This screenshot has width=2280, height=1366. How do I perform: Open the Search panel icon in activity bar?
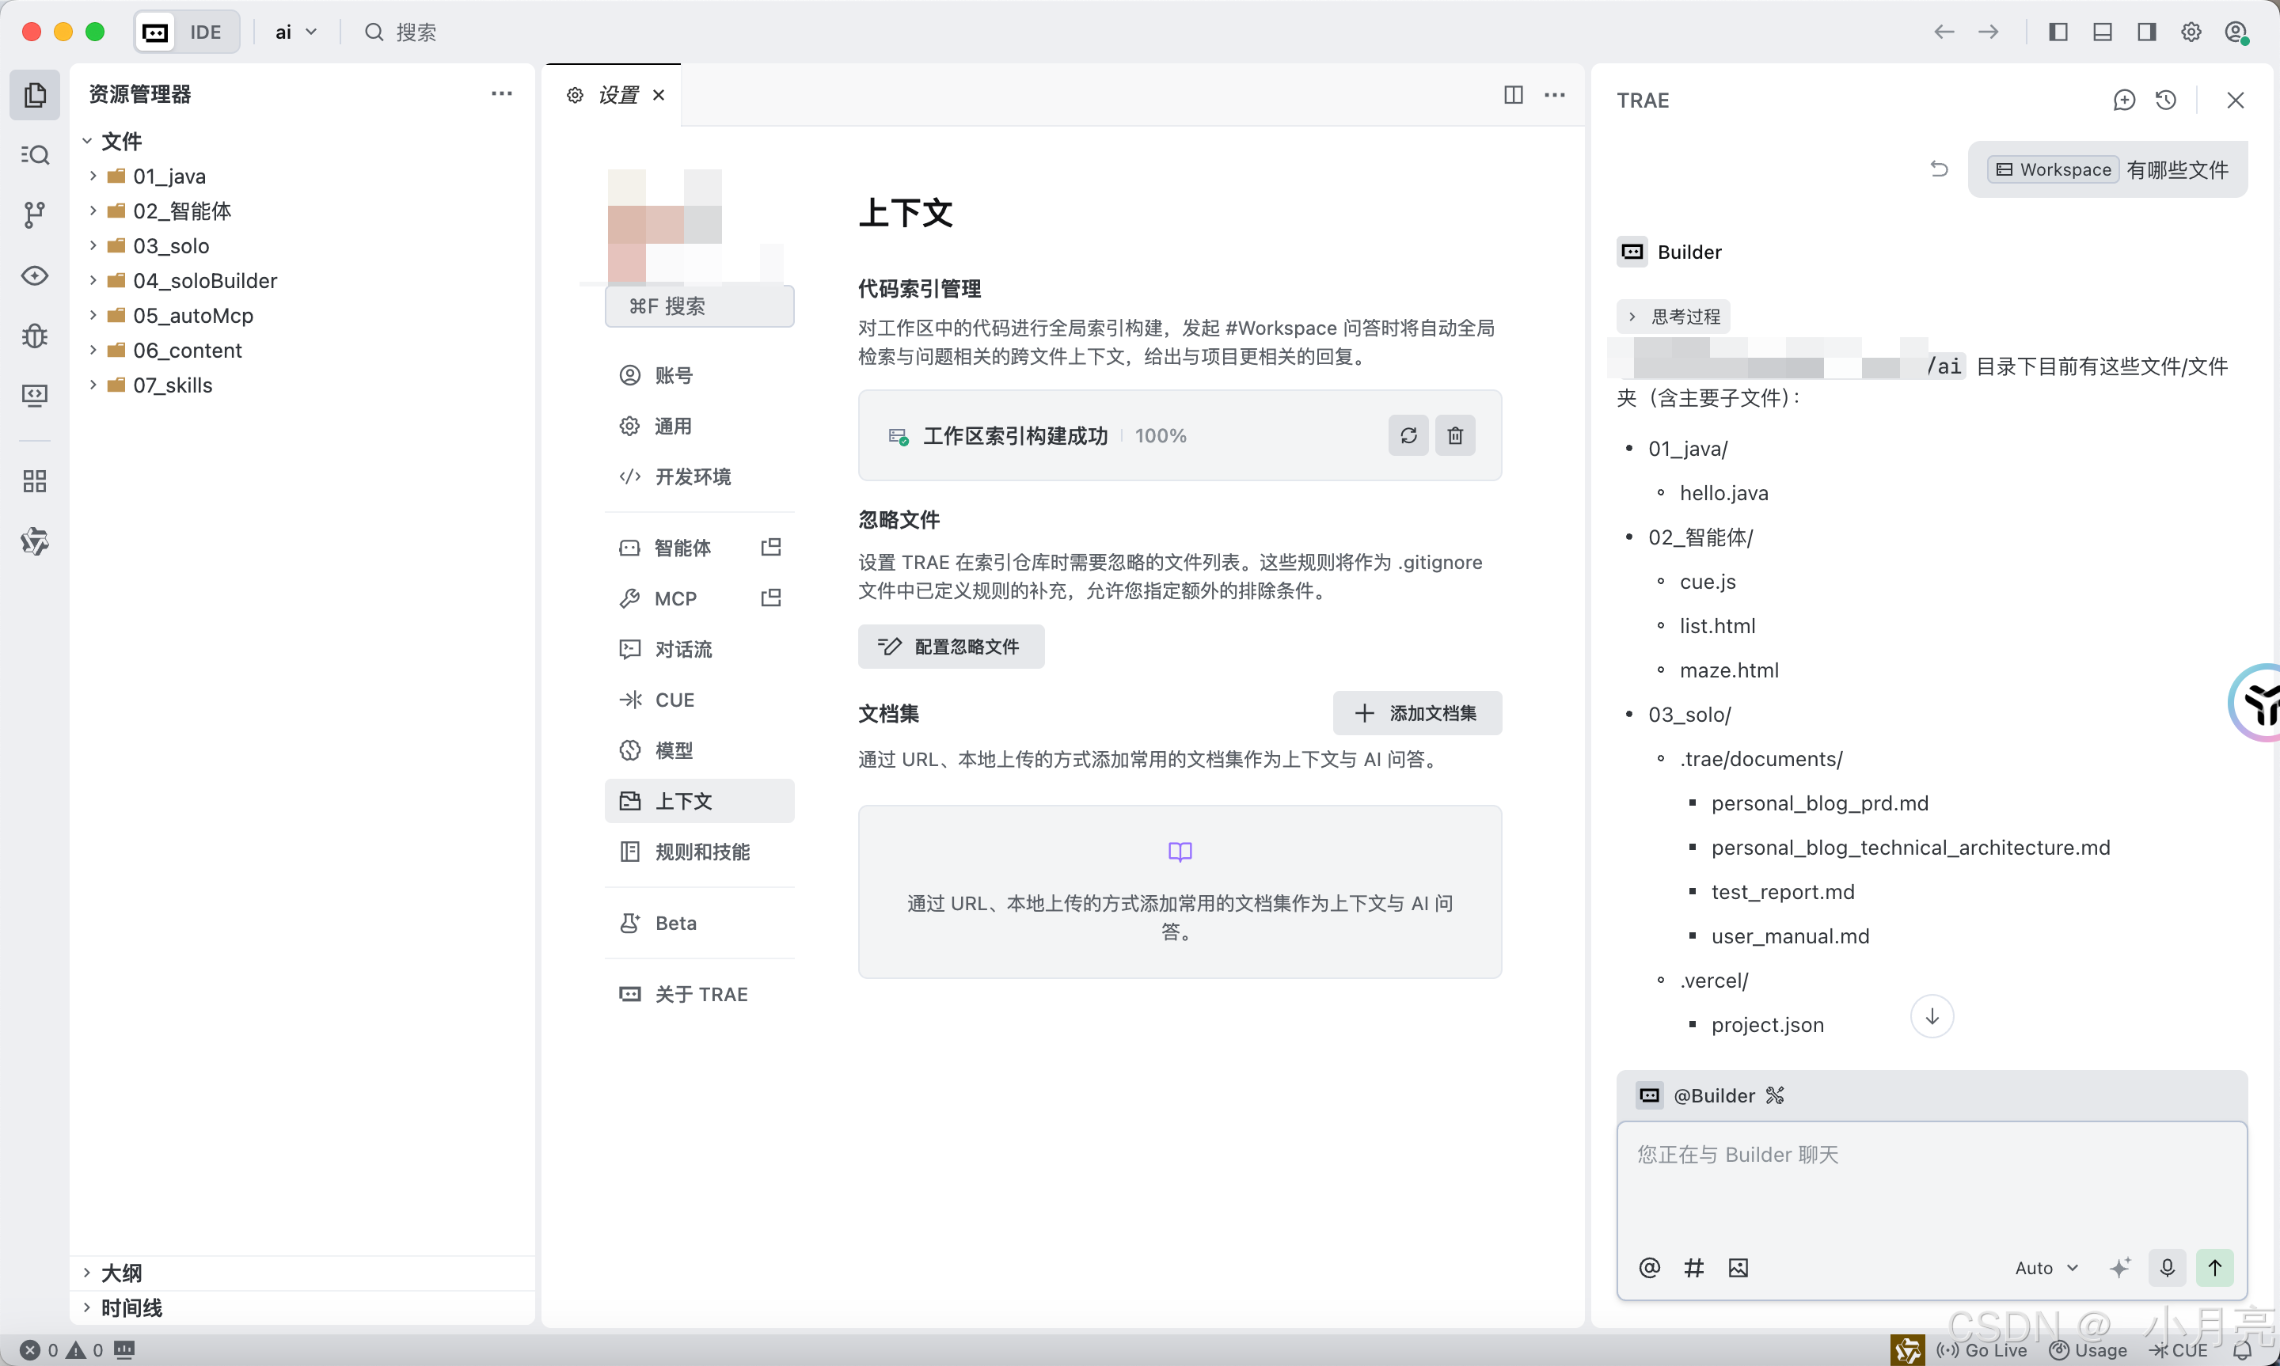(x=35, y=154)
